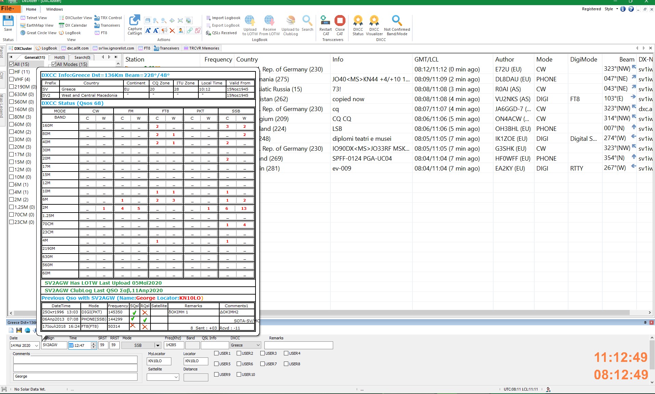Click the Search magnifier in LogBook group
The width and height of the screenshot is (655, 394).
(307, 23)
